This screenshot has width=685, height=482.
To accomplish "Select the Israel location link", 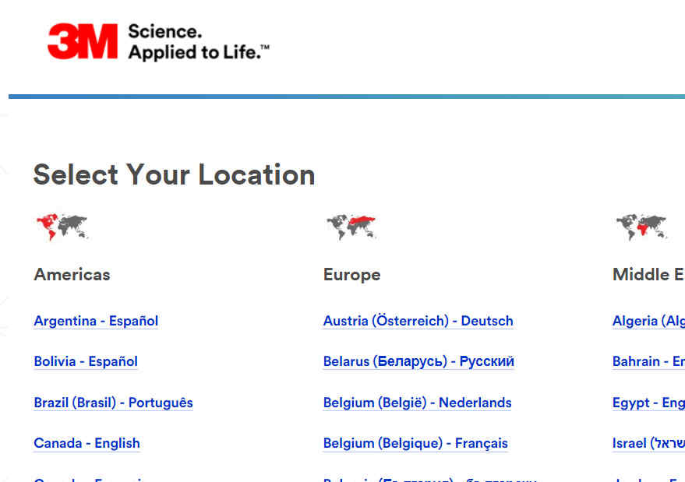I will coord(648,443).
